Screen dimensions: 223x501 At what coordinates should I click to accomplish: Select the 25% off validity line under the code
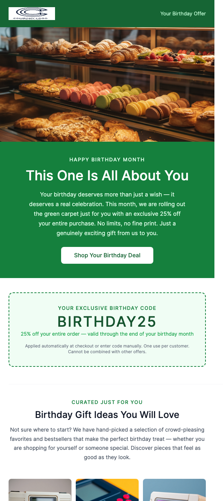click(x=107, y=334)
